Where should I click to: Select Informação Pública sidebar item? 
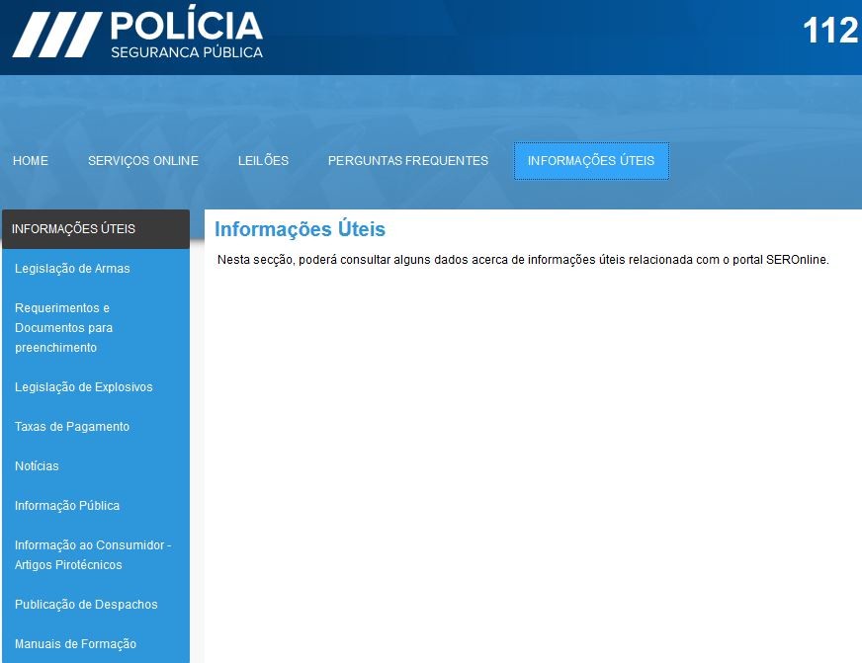point(67,506)
